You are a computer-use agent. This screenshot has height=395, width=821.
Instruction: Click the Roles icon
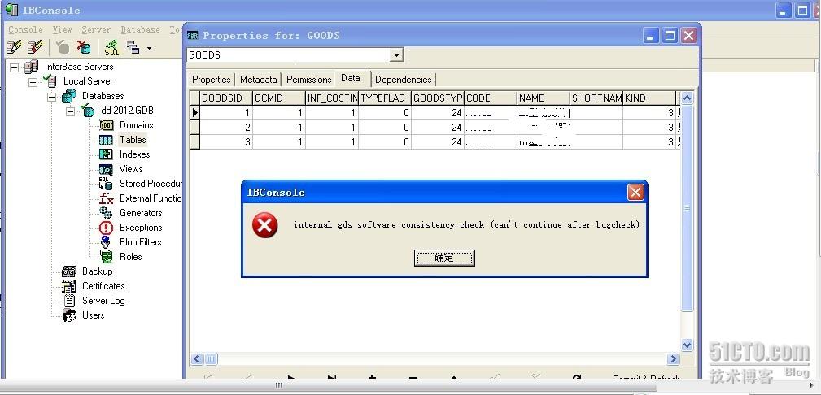click(107, 257)
